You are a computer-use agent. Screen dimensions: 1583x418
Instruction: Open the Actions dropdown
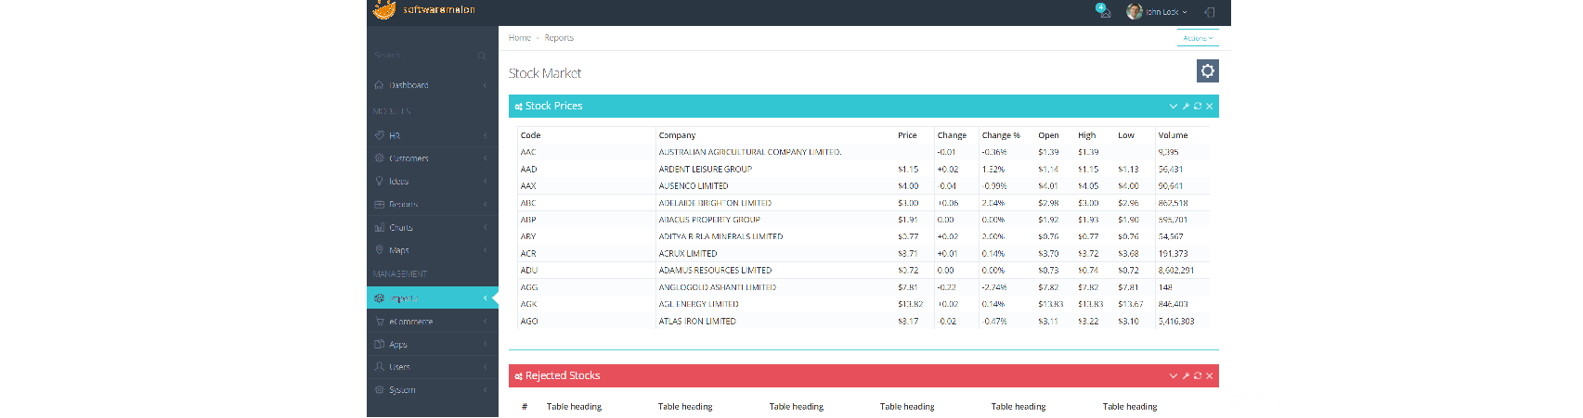1198,38
